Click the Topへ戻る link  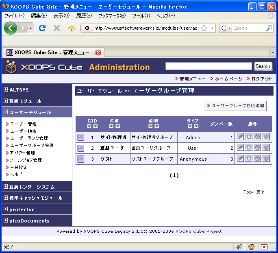click(x=254, y=192)
